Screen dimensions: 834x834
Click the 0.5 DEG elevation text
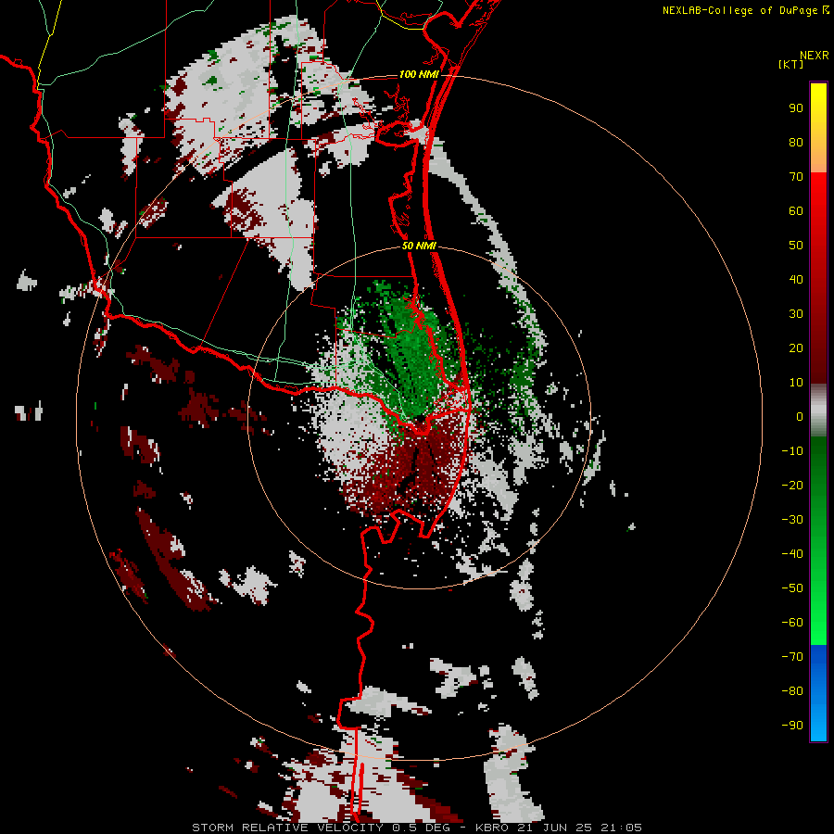(421, 828)
